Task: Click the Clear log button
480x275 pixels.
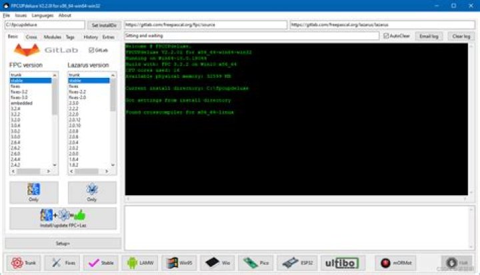Action: pyautogui.click(x=461, y=37)
